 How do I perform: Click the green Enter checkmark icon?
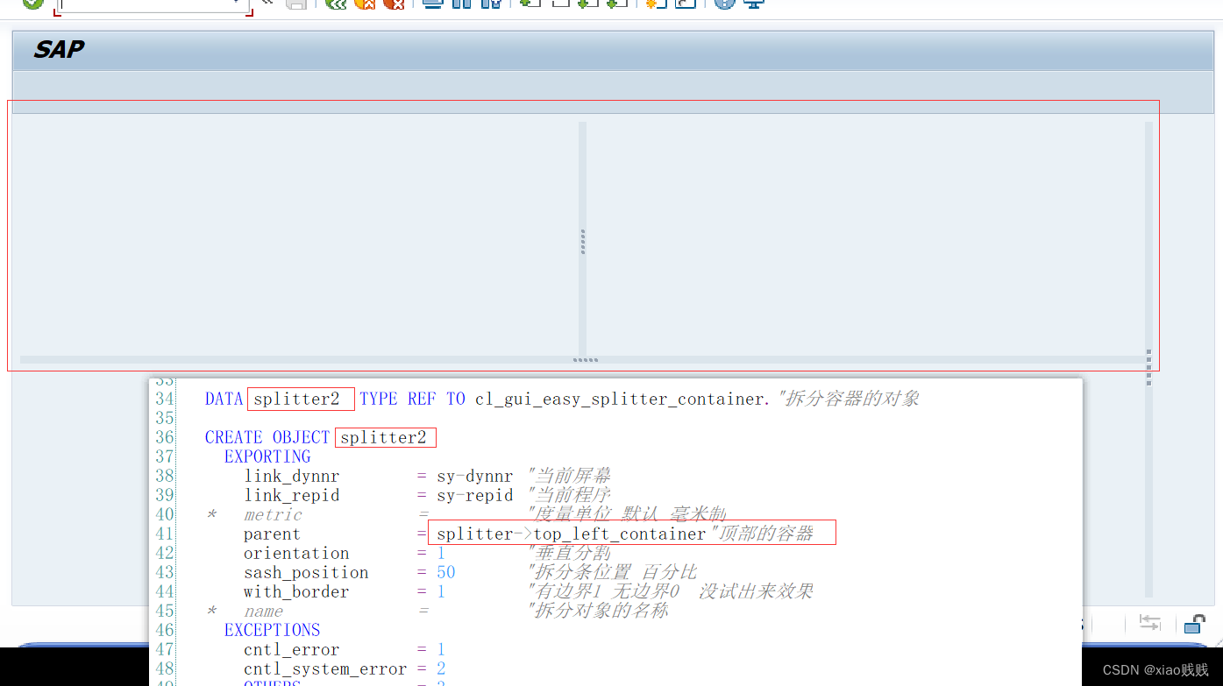[x=32, y=4]
